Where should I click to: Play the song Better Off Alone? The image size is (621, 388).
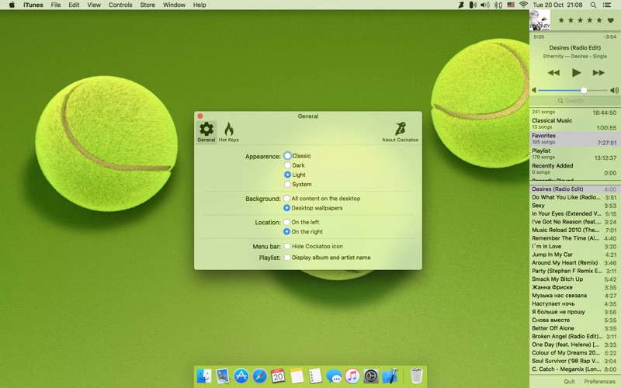click(x=575, y=328)
